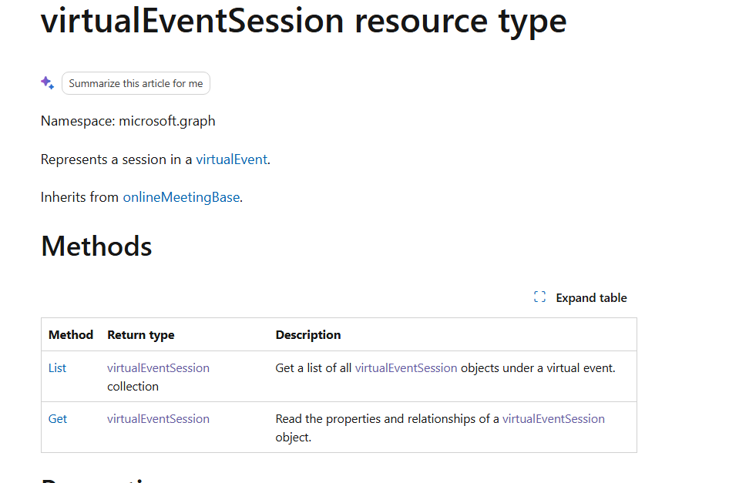
Task: Open the Get method link
Action: coord(58,419)
